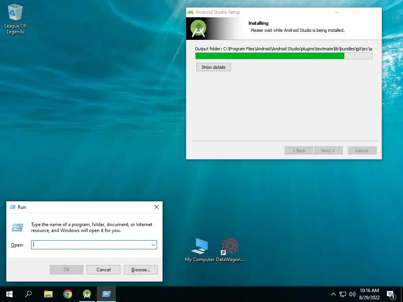Open the DataWagon desktop shortcut
Viewport: 403px width, 302px height.
pos(230,250)
